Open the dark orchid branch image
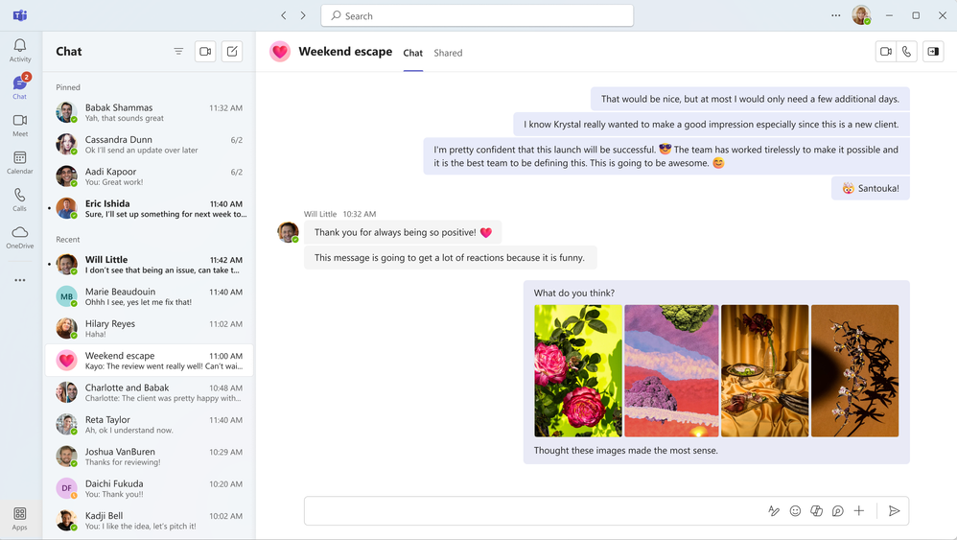957x540 pixels. coord(854,371)
